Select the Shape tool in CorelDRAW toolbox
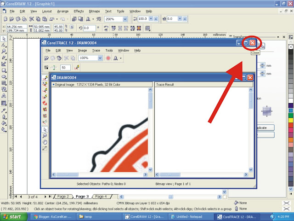 tap(4, 45)
